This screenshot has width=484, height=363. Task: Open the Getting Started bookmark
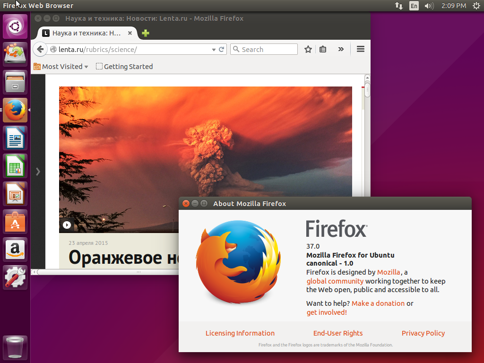(x=124, y=66)
